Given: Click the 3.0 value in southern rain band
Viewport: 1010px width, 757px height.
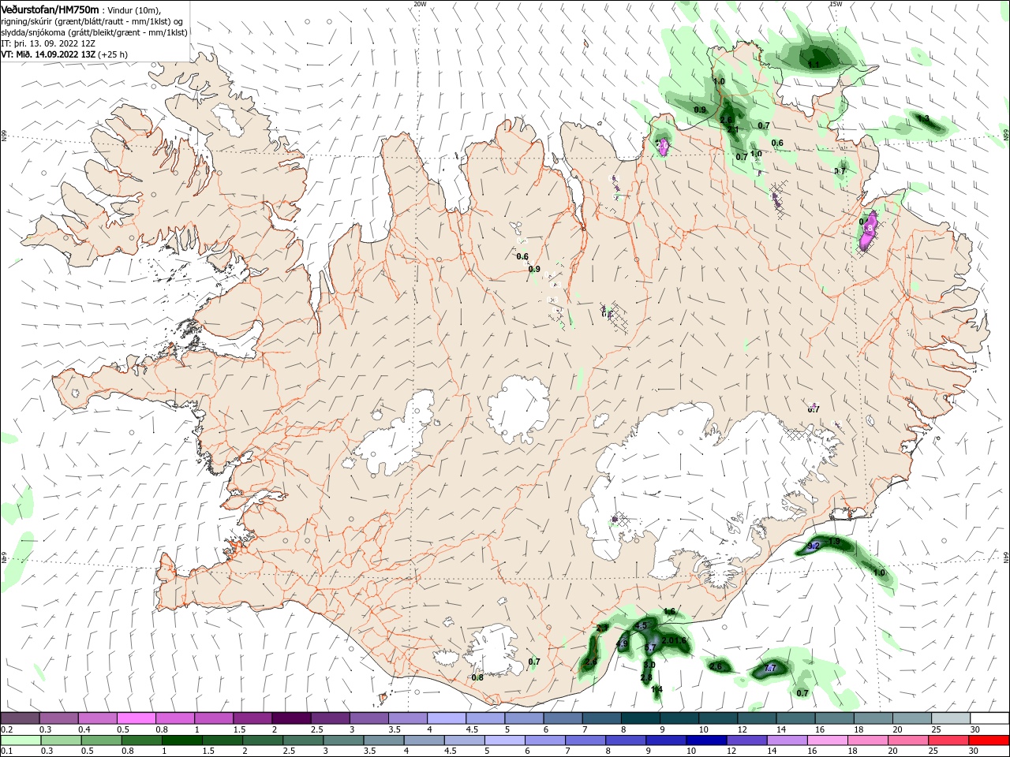Looking at the screenshot, I should [649, 666].
